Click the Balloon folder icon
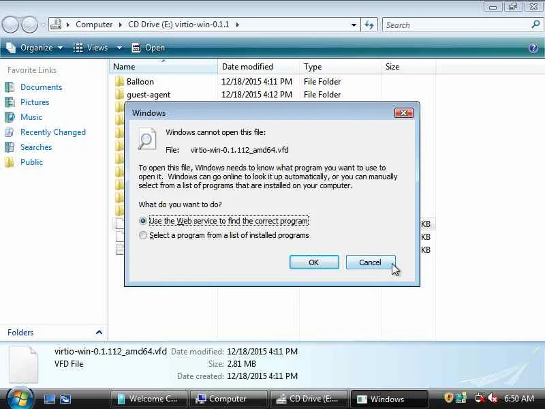The width and height of the screenshot is (545, 409). coord(119,81)
